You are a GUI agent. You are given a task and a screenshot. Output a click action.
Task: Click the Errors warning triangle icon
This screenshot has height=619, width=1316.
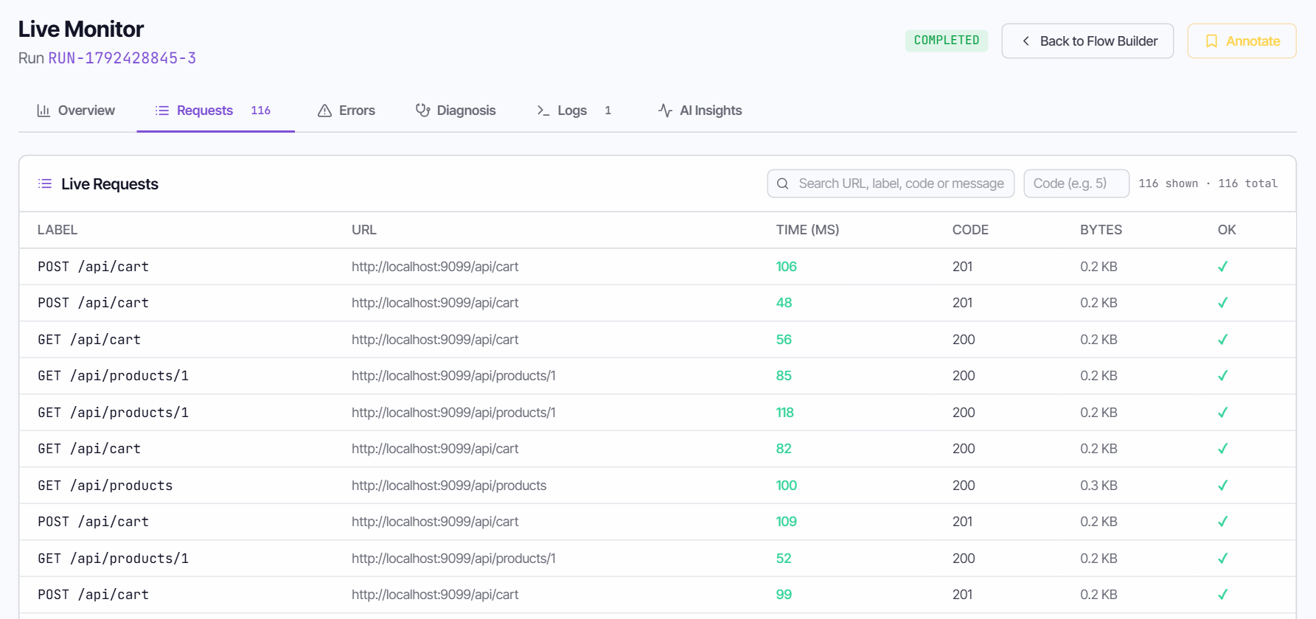(324, 111)
